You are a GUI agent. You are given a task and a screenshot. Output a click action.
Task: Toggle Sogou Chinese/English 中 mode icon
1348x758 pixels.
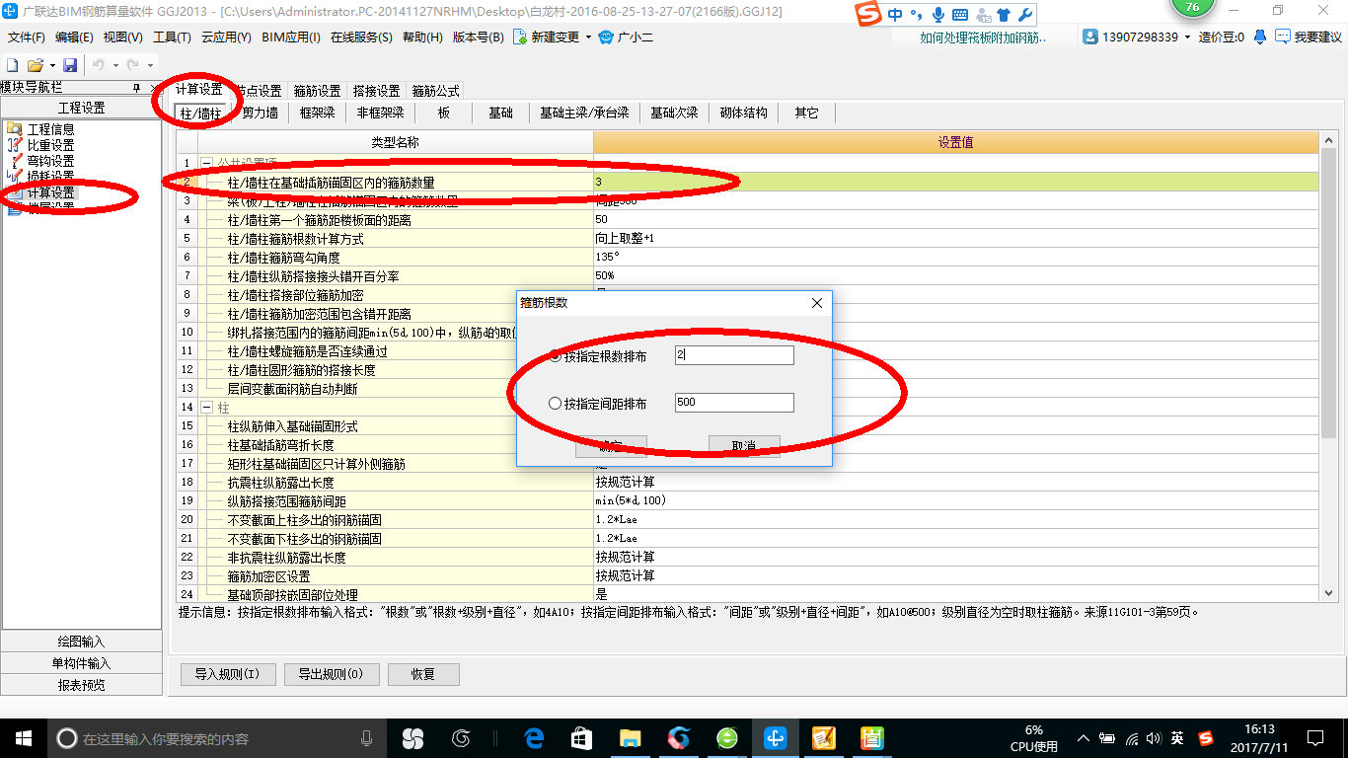pos(895,15)
